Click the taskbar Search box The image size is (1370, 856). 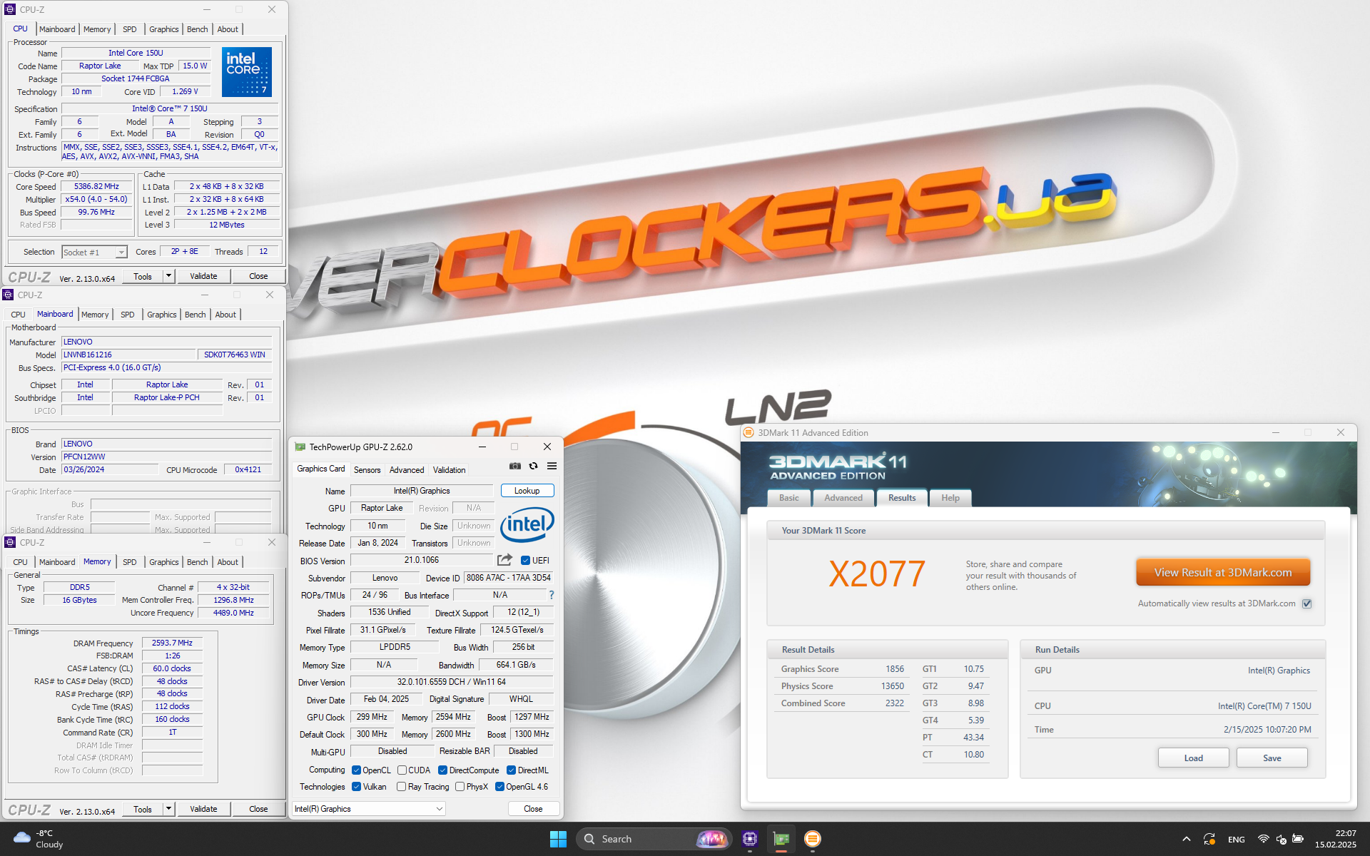pos(653,839)
